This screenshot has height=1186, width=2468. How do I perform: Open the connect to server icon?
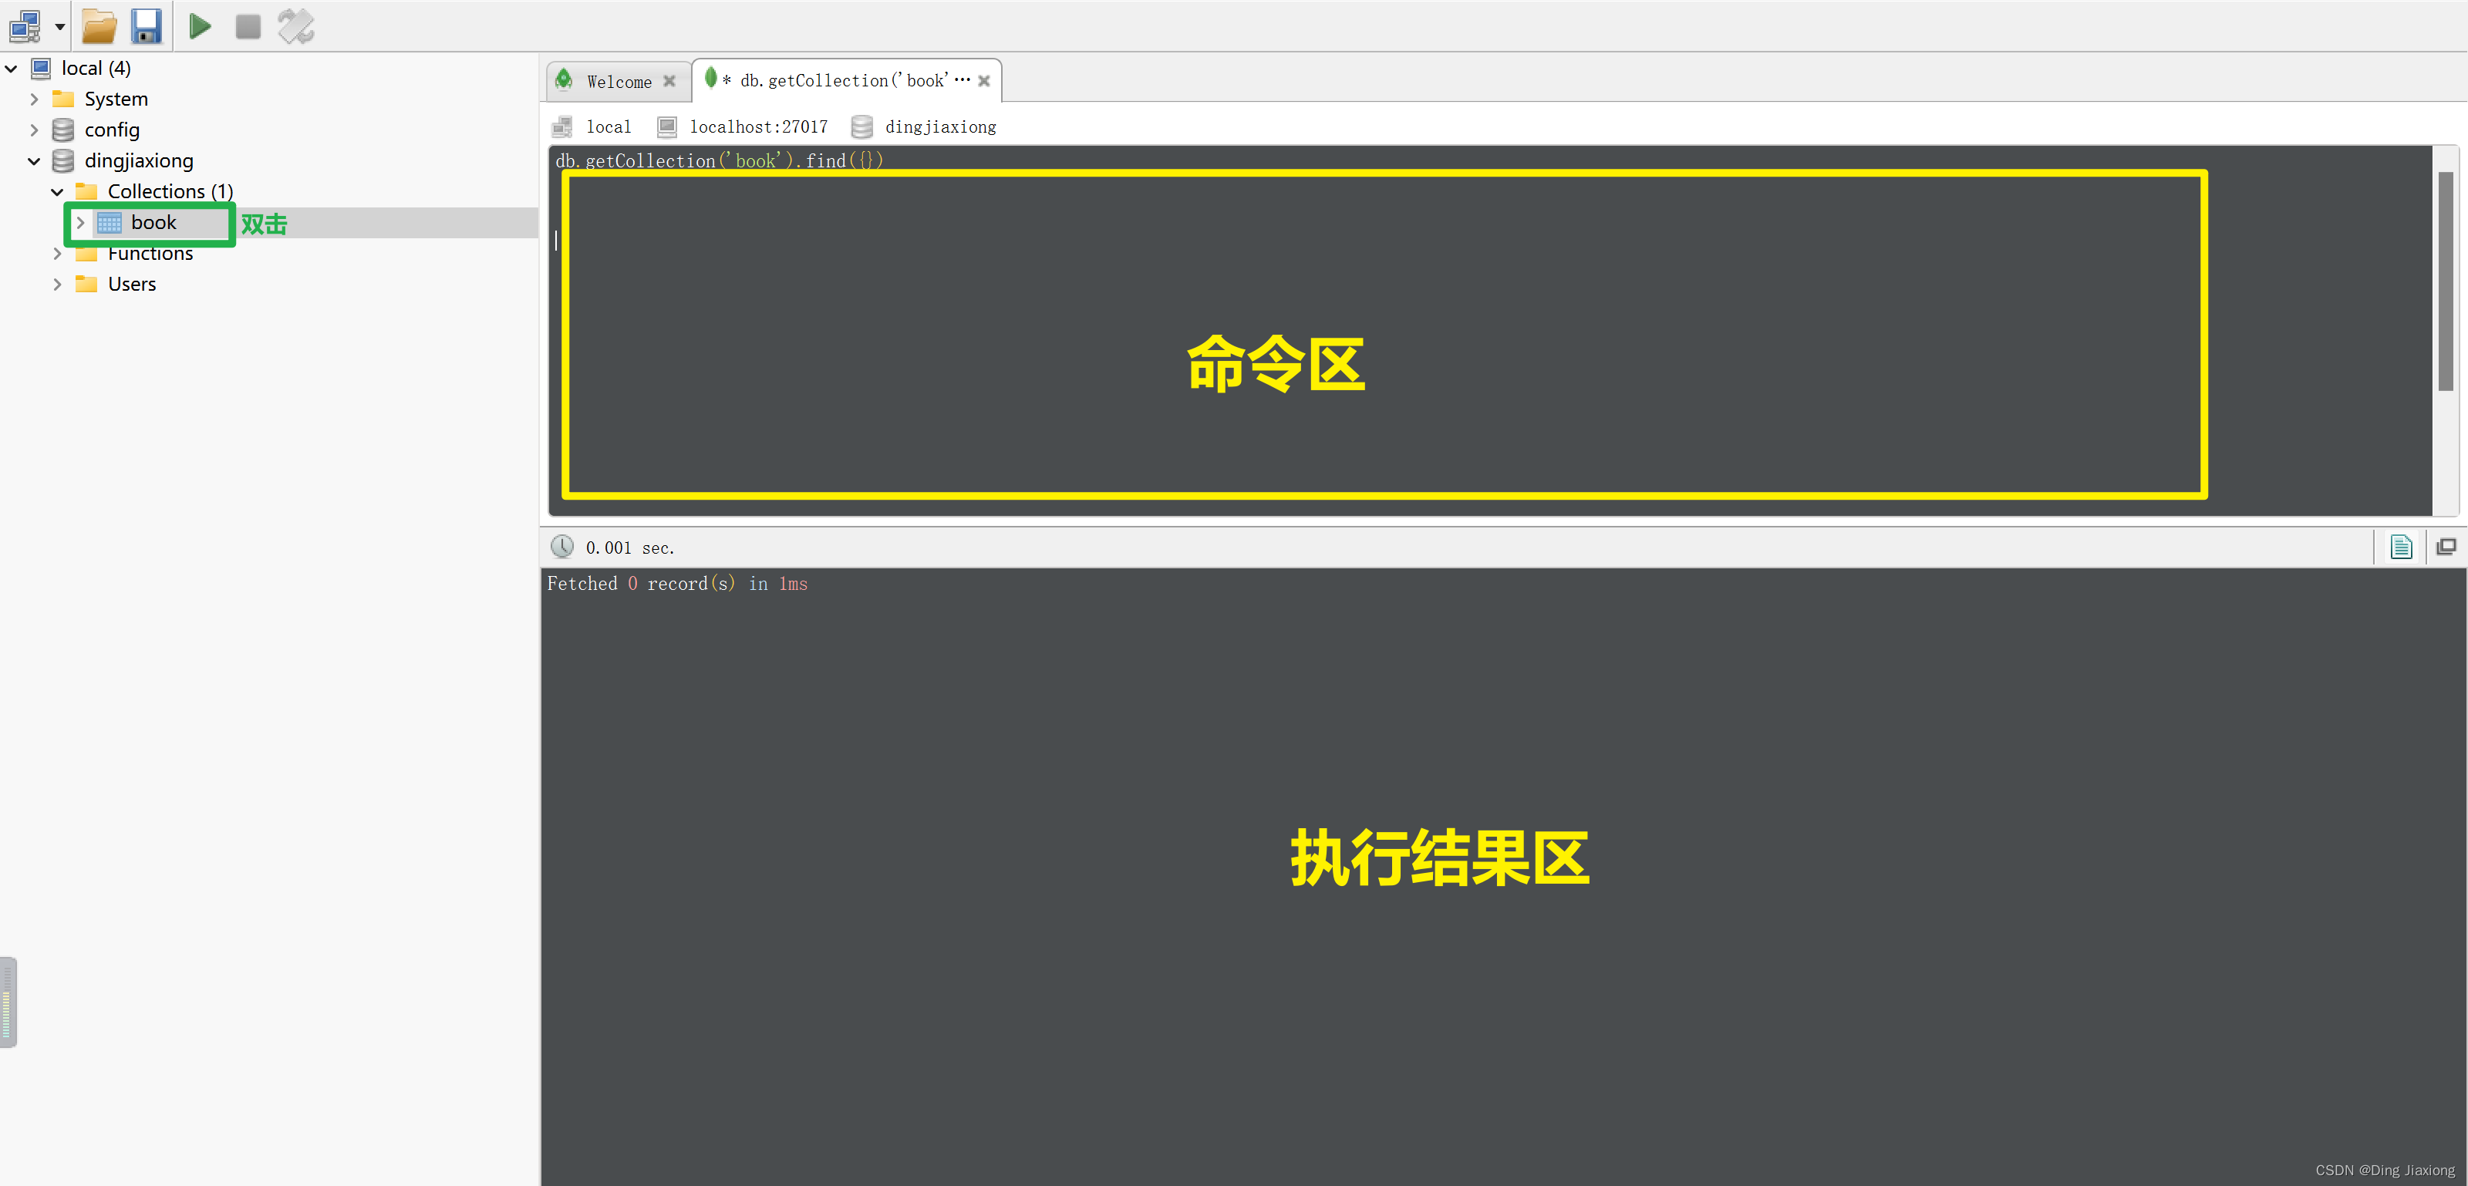(25, 27)
